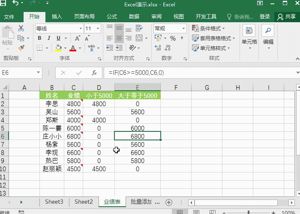Viewport: 300px width, 214px height.
Task: Switch to Sheet3 worksheet tab
Action: click(x=54, y=202)
